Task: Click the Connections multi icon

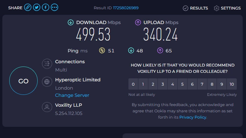Action: point(47,64)
